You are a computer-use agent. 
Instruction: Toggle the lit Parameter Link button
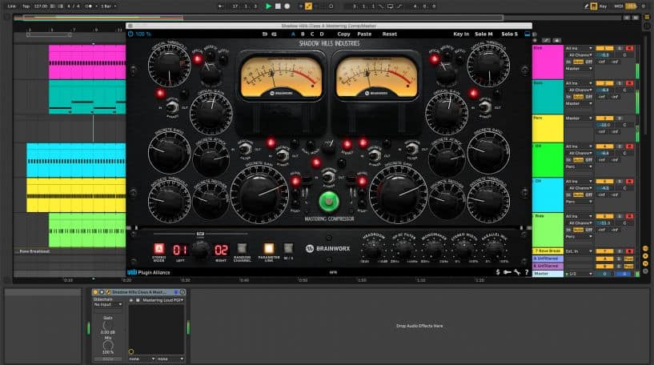tap(269, 249)
